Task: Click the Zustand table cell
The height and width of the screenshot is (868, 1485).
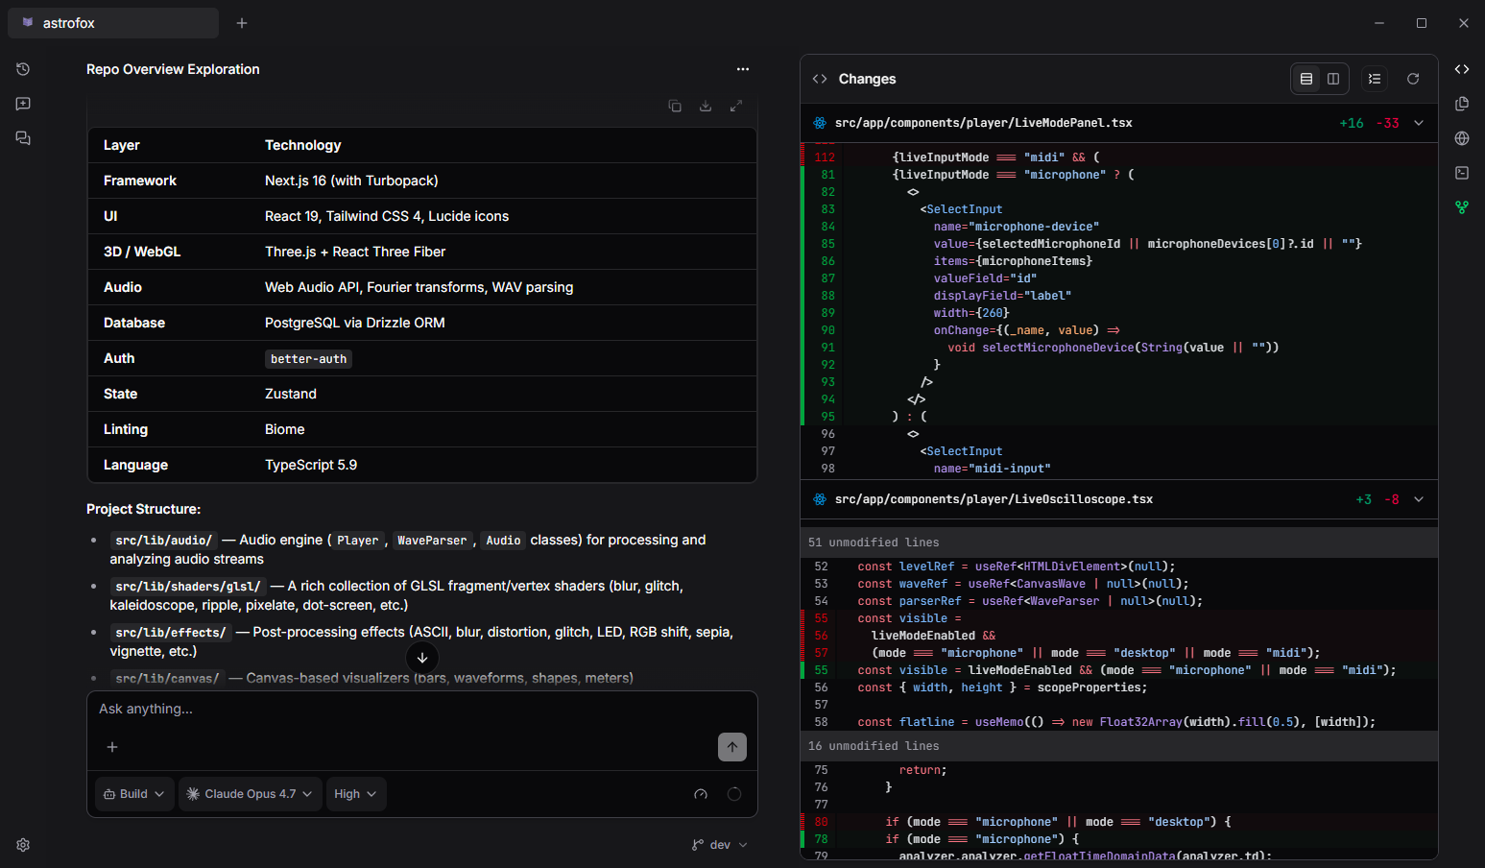Action: 291,394
